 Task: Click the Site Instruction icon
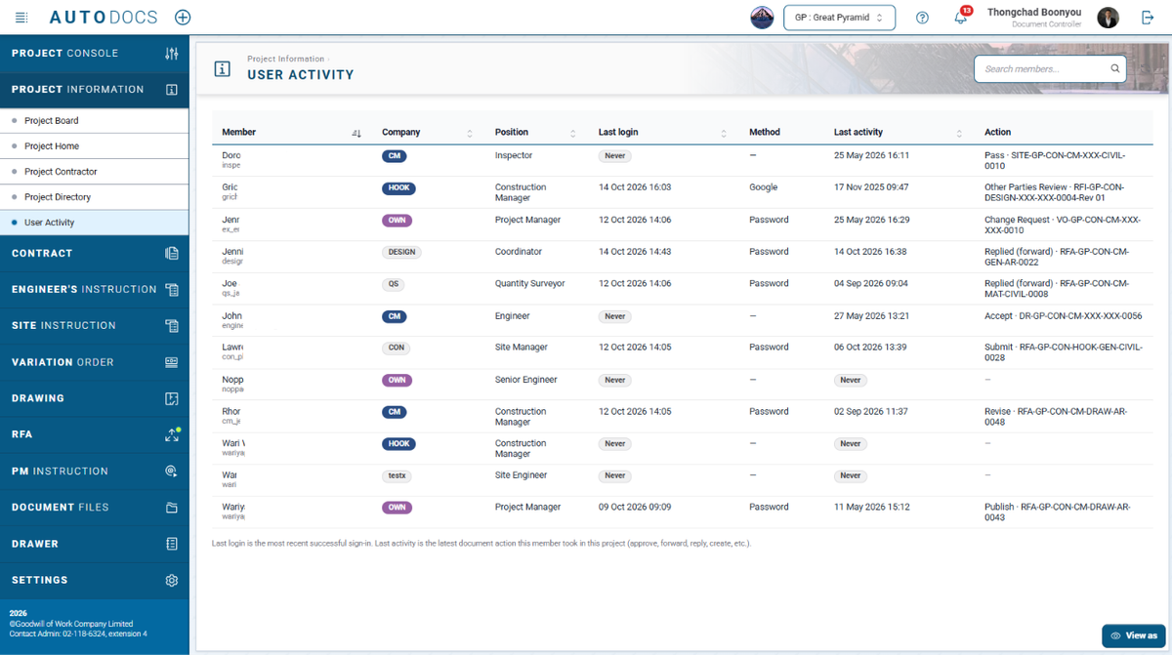pos(172,326)
